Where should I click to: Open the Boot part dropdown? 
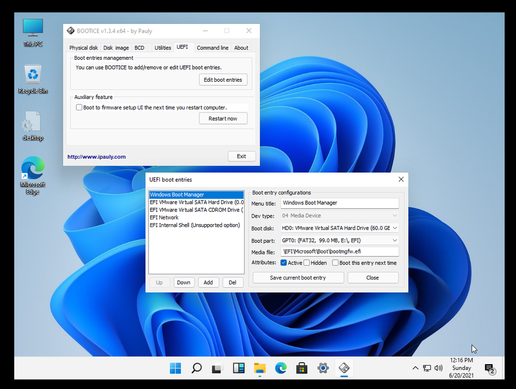[x=340, y=240]
